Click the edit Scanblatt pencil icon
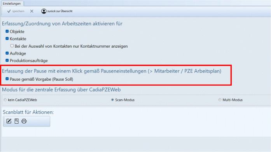Image resolution: width=271 pixels, height=152 pixels. pos(9,121)
